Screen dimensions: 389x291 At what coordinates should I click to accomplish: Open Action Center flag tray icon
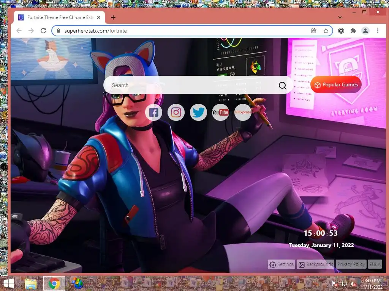[335, 284]
